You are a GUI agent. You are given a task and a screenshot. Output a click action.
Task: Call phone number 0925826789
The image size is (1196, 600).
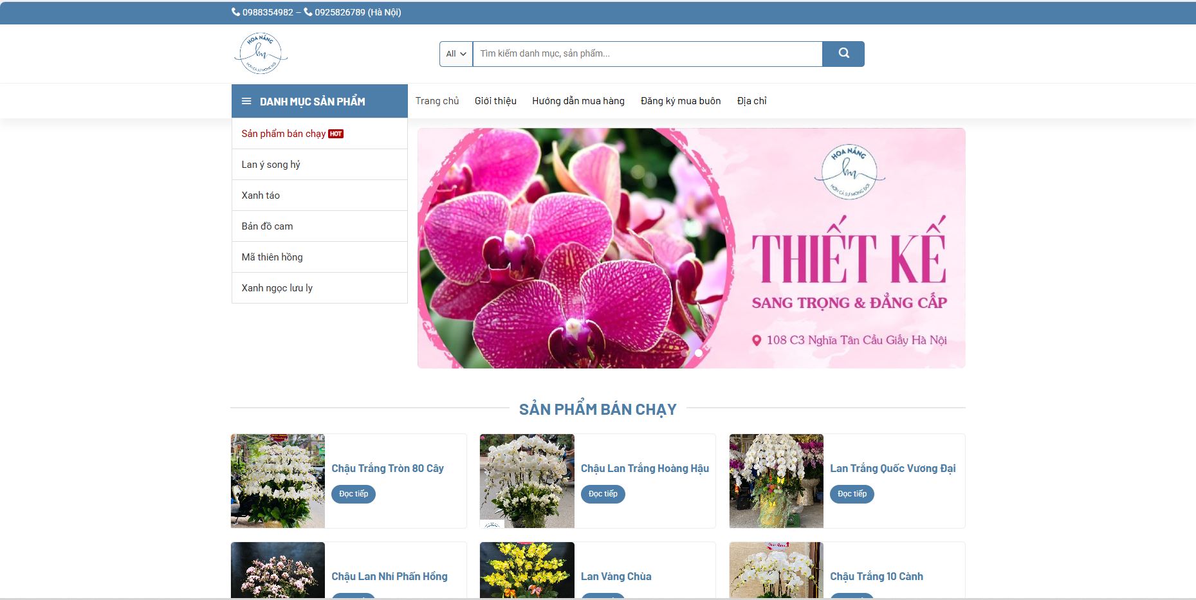point(340,12)
